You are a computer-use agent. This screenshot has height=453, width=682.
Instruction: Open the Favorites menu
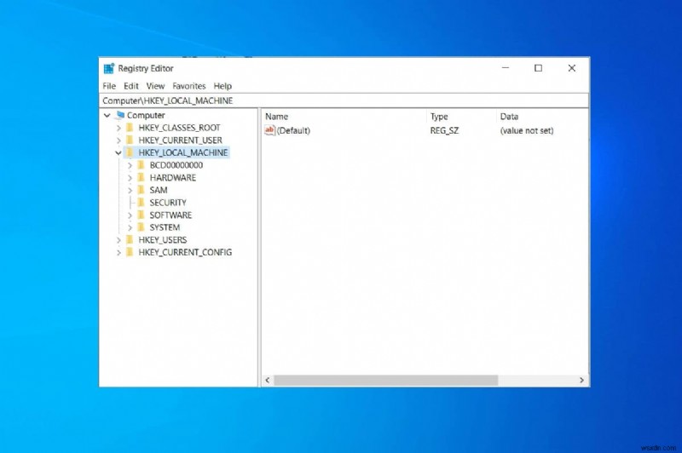point(188,86)
